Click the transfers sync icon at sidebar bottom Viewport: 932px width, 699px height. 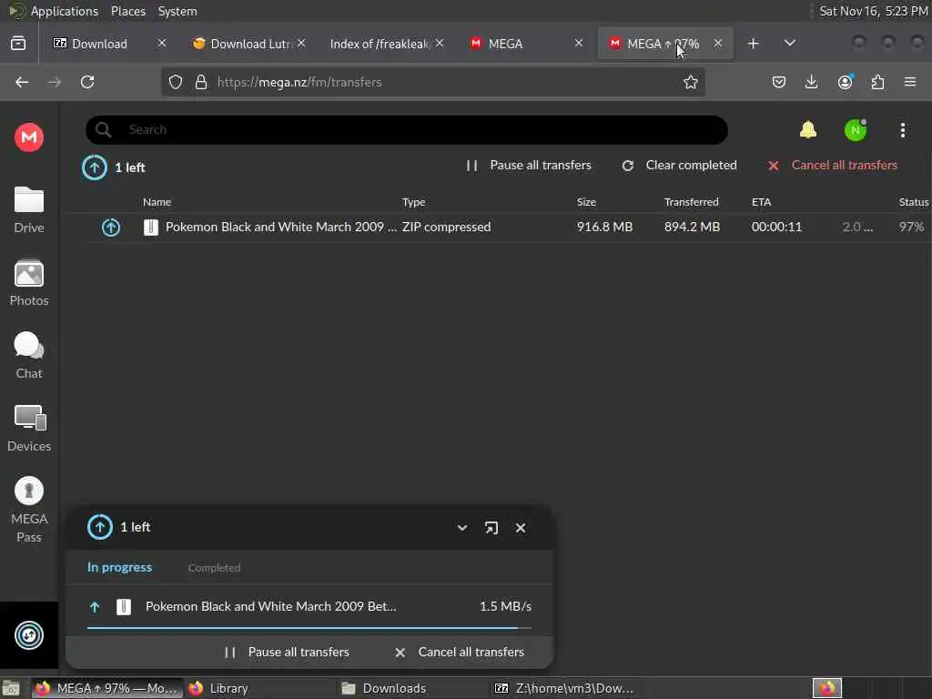tap(28, 635)
